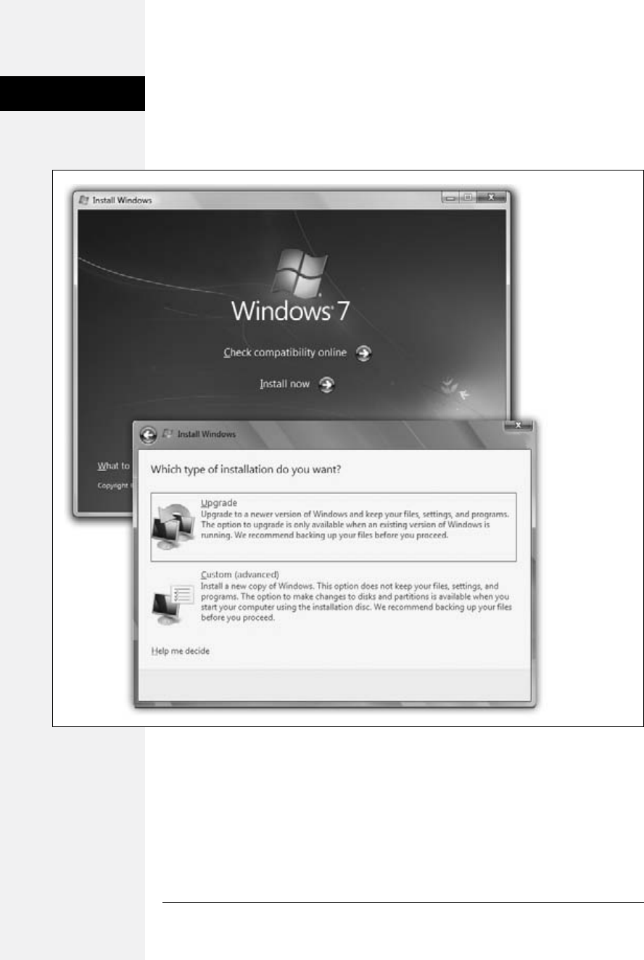The height and width of the screenshot is (960, 644).
Task: Click the Windows flag logo
Action: tap(300, 272)
